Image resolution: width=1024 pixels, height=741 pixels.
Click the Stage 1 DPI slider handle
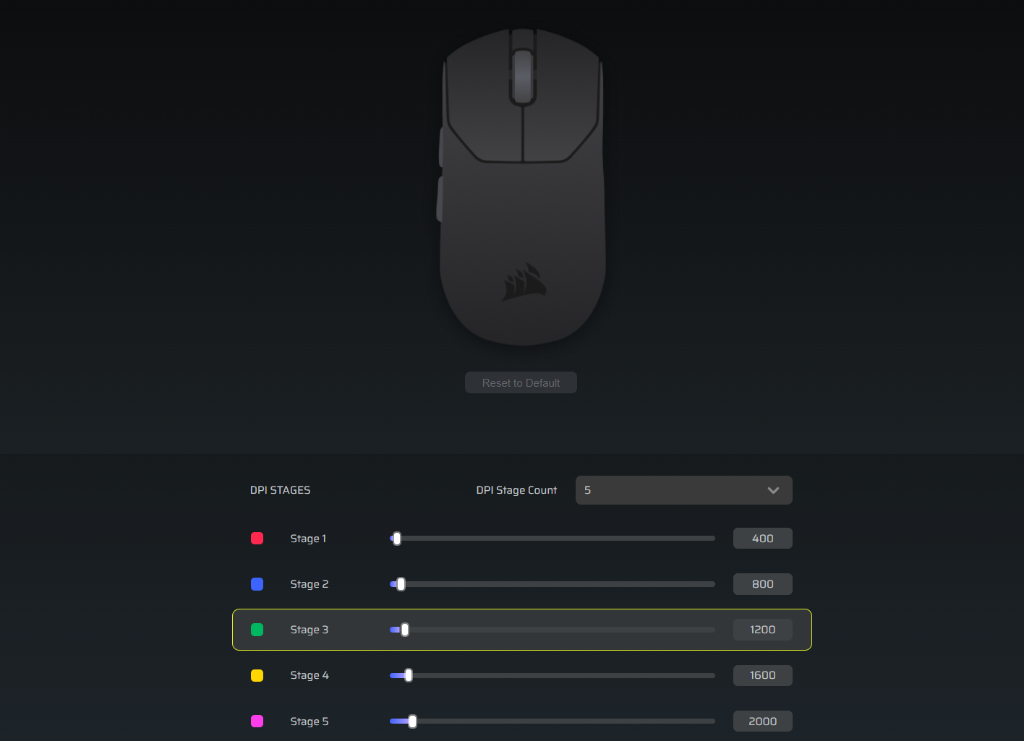point(396,539)
